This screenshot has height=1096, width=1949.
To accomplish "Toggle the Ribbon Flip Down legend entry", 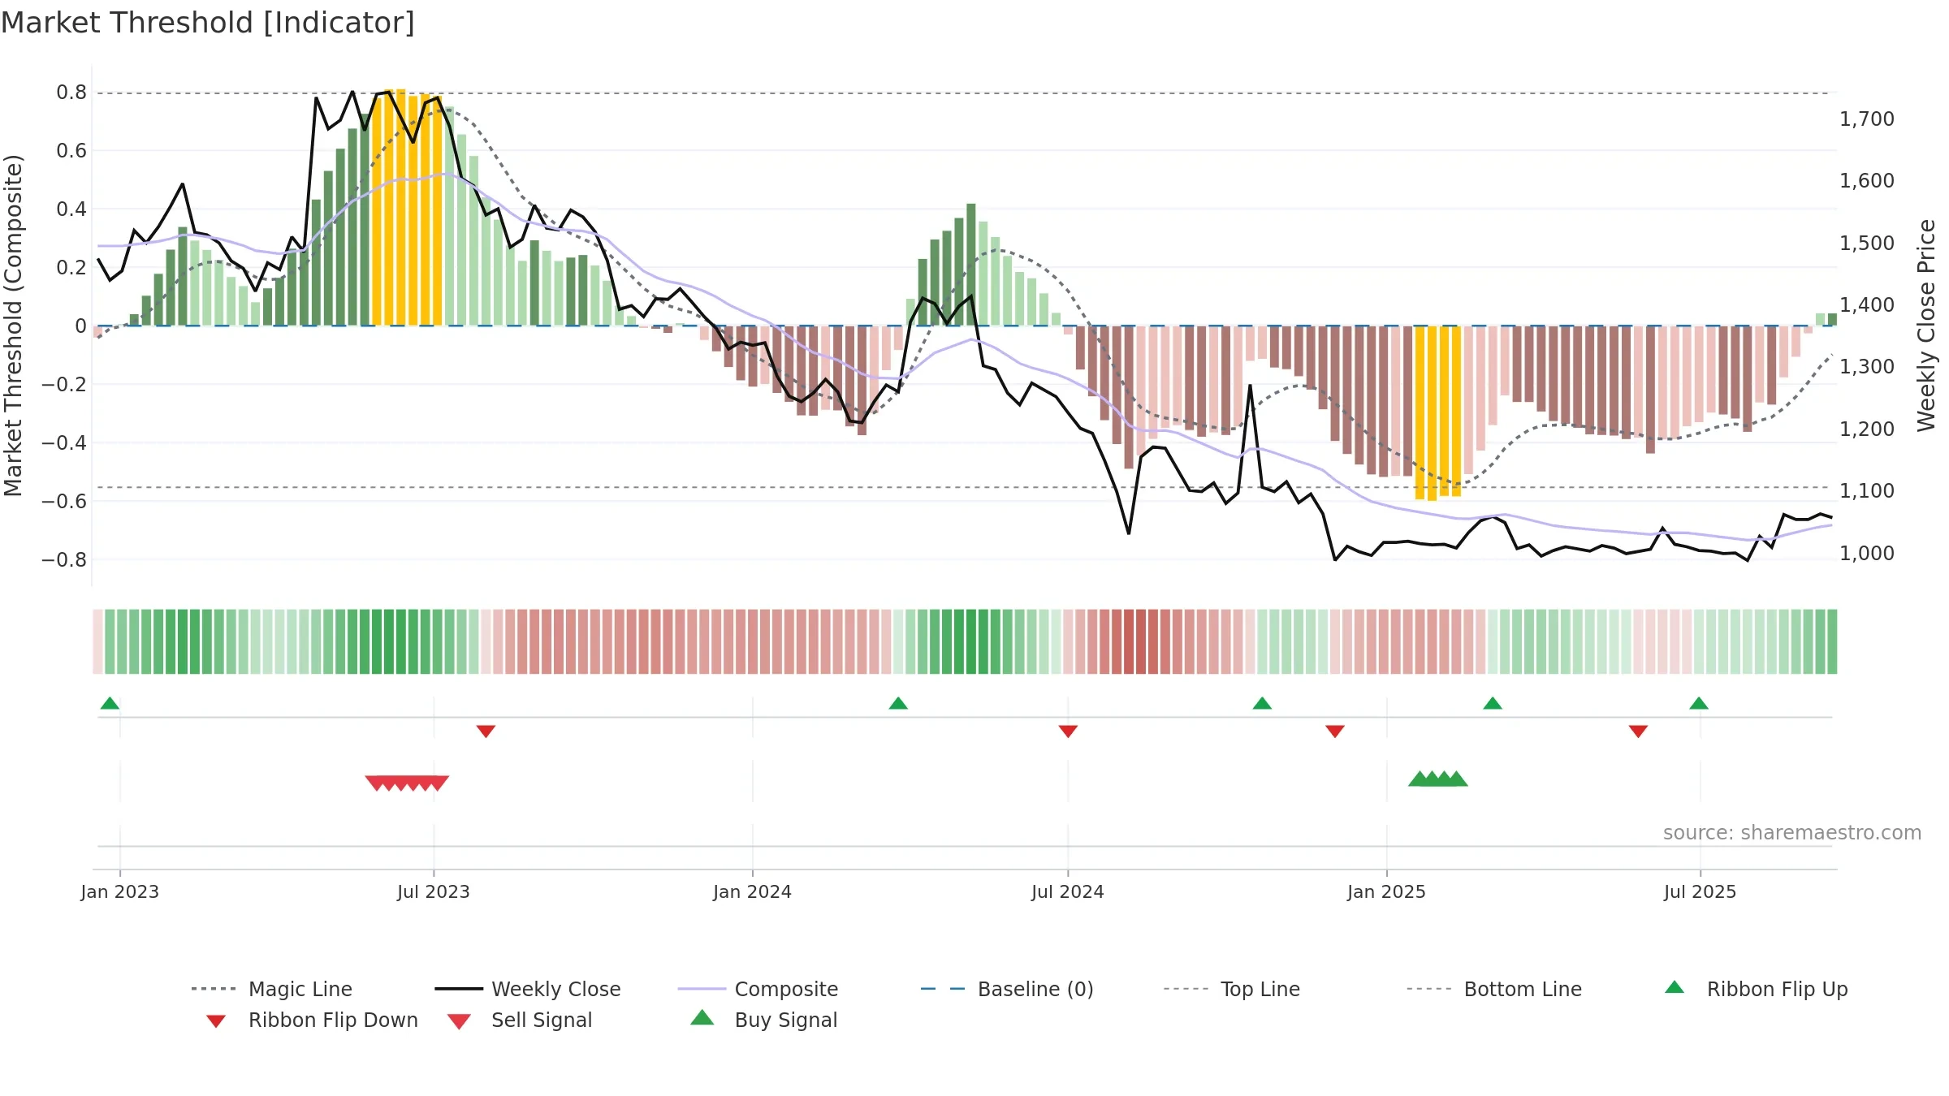I will (312, 1020).
